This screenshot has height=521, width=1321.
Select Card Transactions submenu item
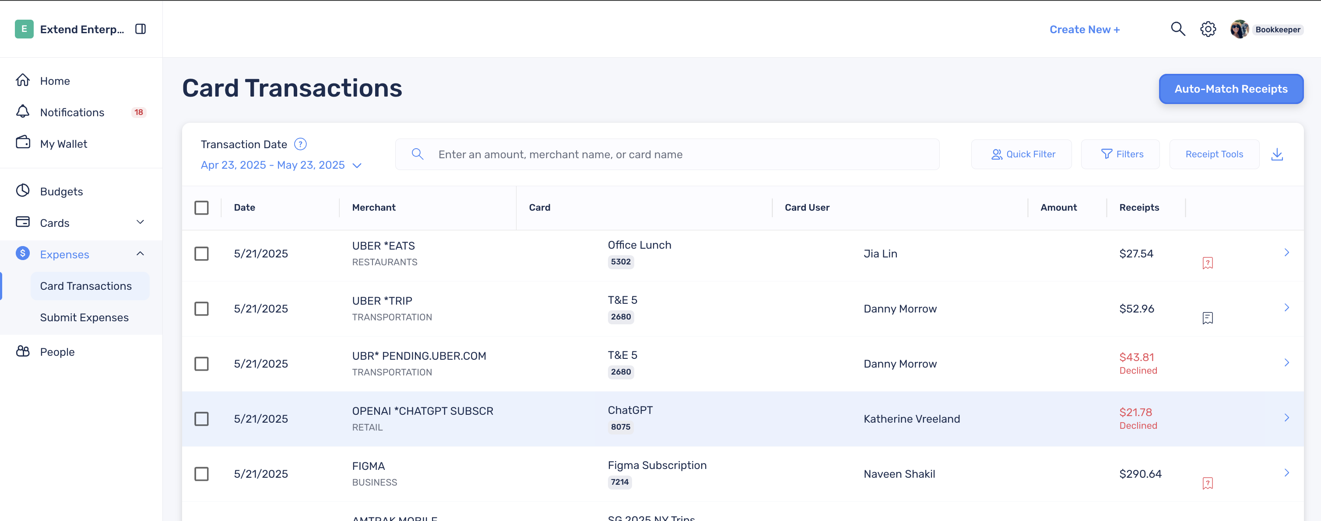click(90, 286)
